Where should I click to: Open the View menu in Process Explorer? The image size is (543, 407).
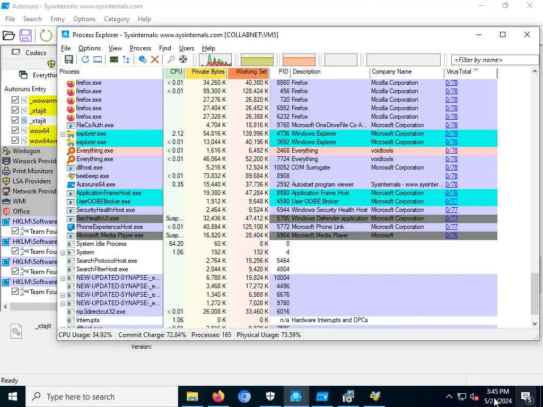click(115, 48)
